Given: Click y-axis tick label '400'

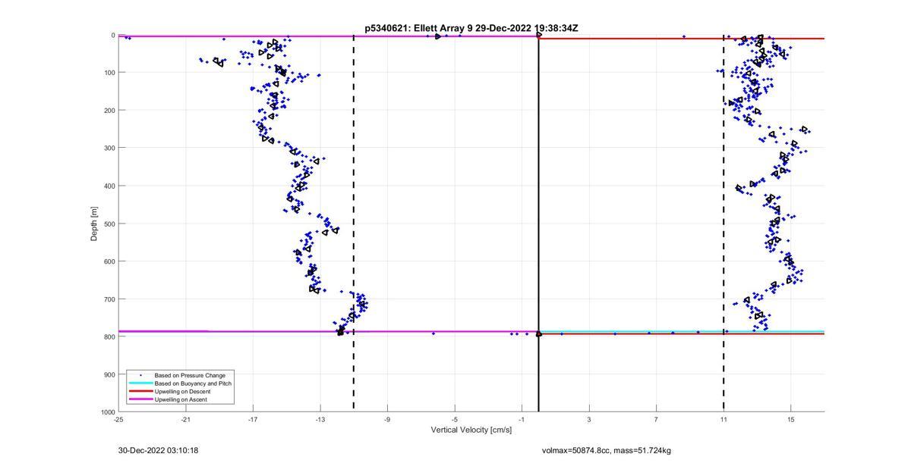Looking at the screenshot, I should coord(109,186).
